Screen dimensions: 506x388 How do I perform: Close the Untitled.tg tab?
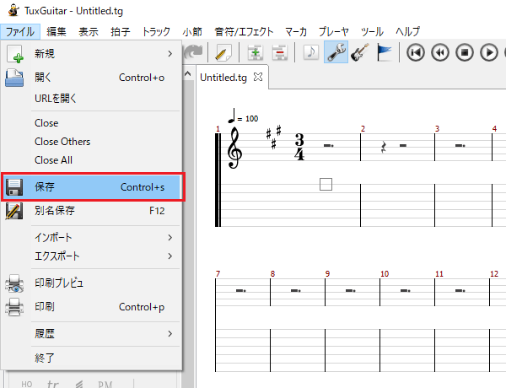pos(258,77)
